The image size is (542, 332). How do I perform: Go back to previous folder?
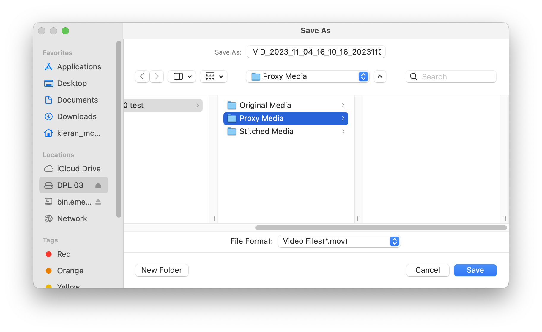[142, 76]
